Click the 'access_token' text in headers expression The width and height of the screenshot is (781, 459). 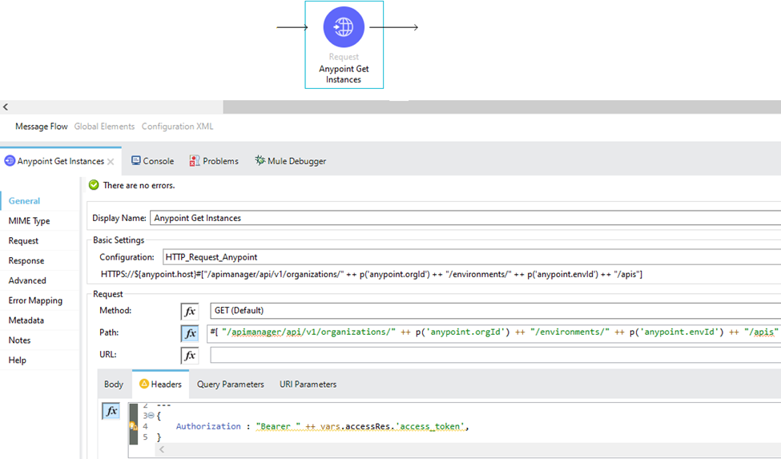click(x=432, y=426)
